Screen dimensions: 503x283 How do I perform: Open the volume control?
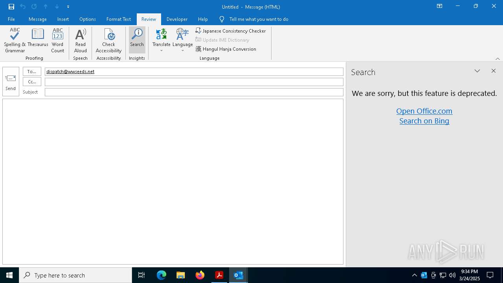(452, 275)
